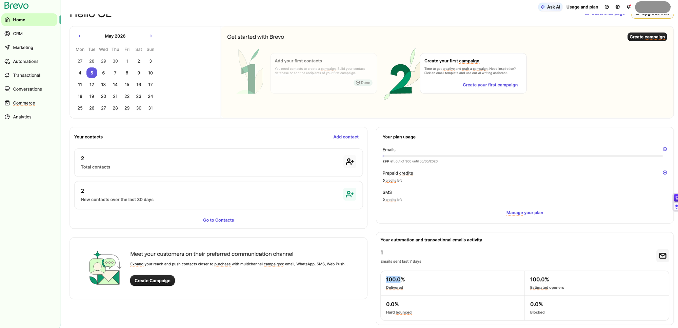
Task: Click the Commerce bag icon
Action: 7,103
